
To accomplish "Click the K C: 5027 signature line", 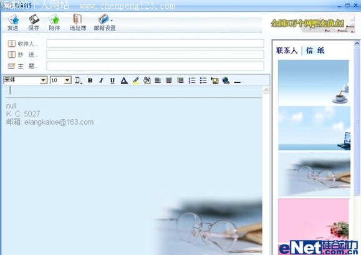I will click(x=23, y=113).
